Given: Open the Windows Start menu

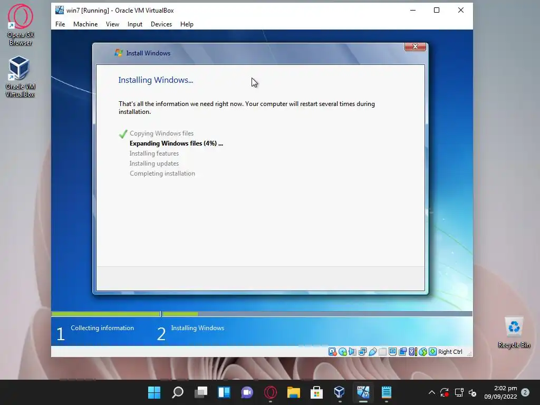Looking at the screenshot, I should 155,392.
